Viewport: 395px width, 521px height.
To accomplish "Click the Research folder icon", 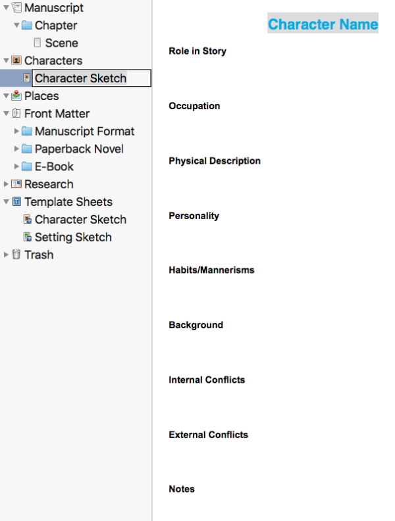I will [x=16, y=184].
